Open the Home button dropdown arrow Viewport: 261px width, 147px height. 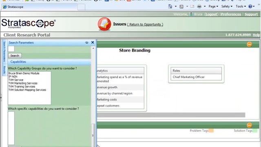click(175, 7)
